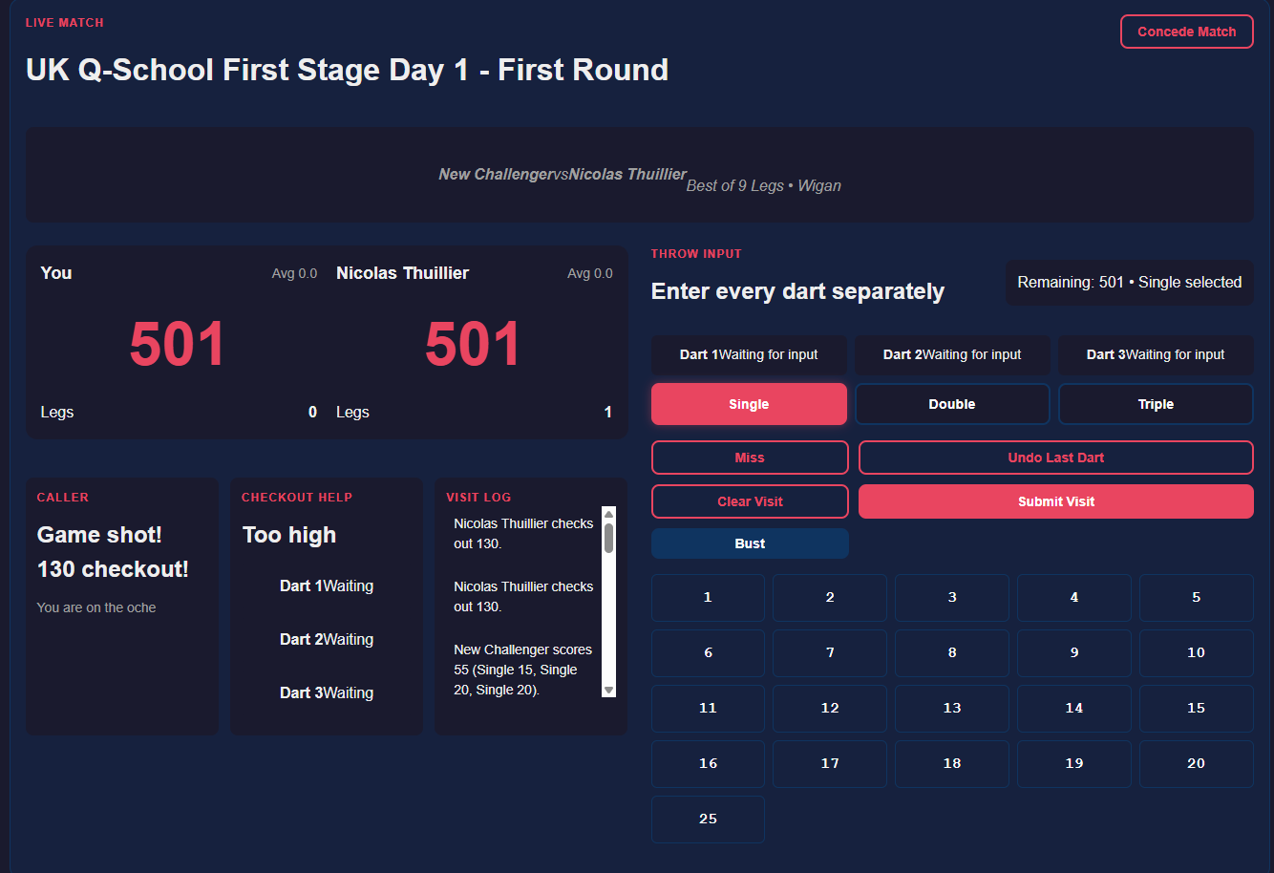Select the Dart 3 input slot
The width and height of the screenshot is (1274, 873).
[1156, 354]
